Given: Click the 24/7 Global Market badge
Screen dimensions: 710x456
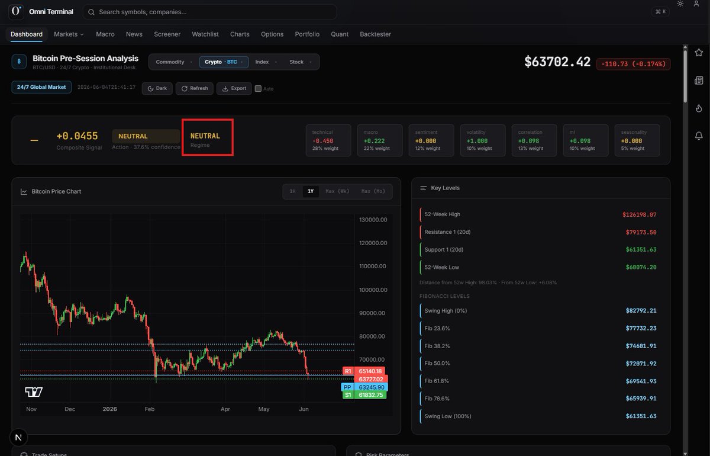Looking at the screenshot, I should (41, 87).
